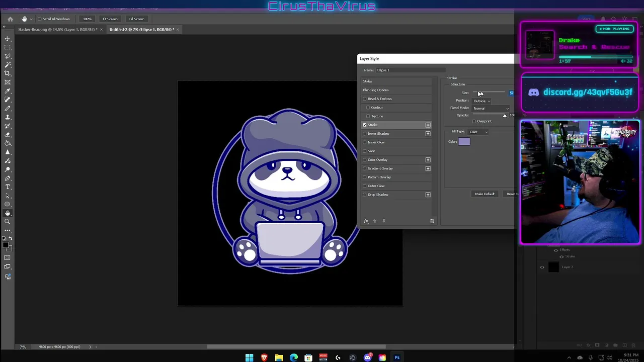Select the Clone Stamp tool
644x362 pixels.
[x=8, y=117]
